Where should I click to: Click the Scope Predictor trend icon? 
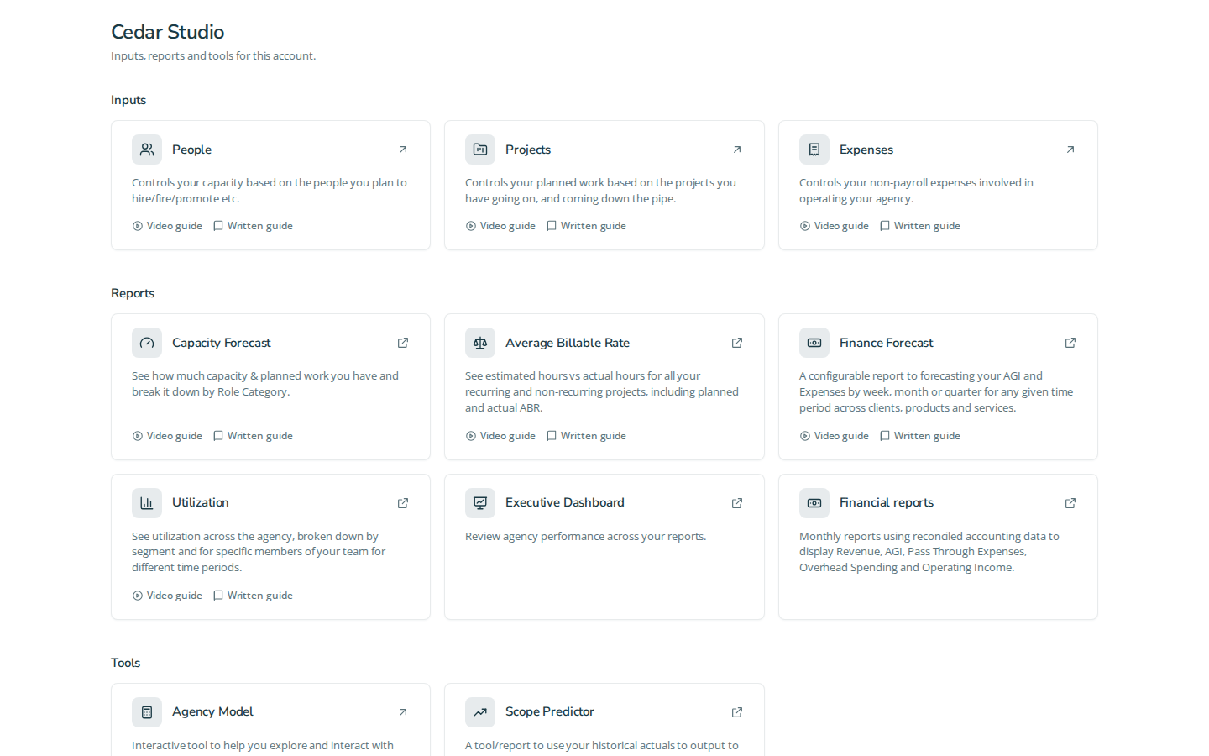click(x=480, y=712)
